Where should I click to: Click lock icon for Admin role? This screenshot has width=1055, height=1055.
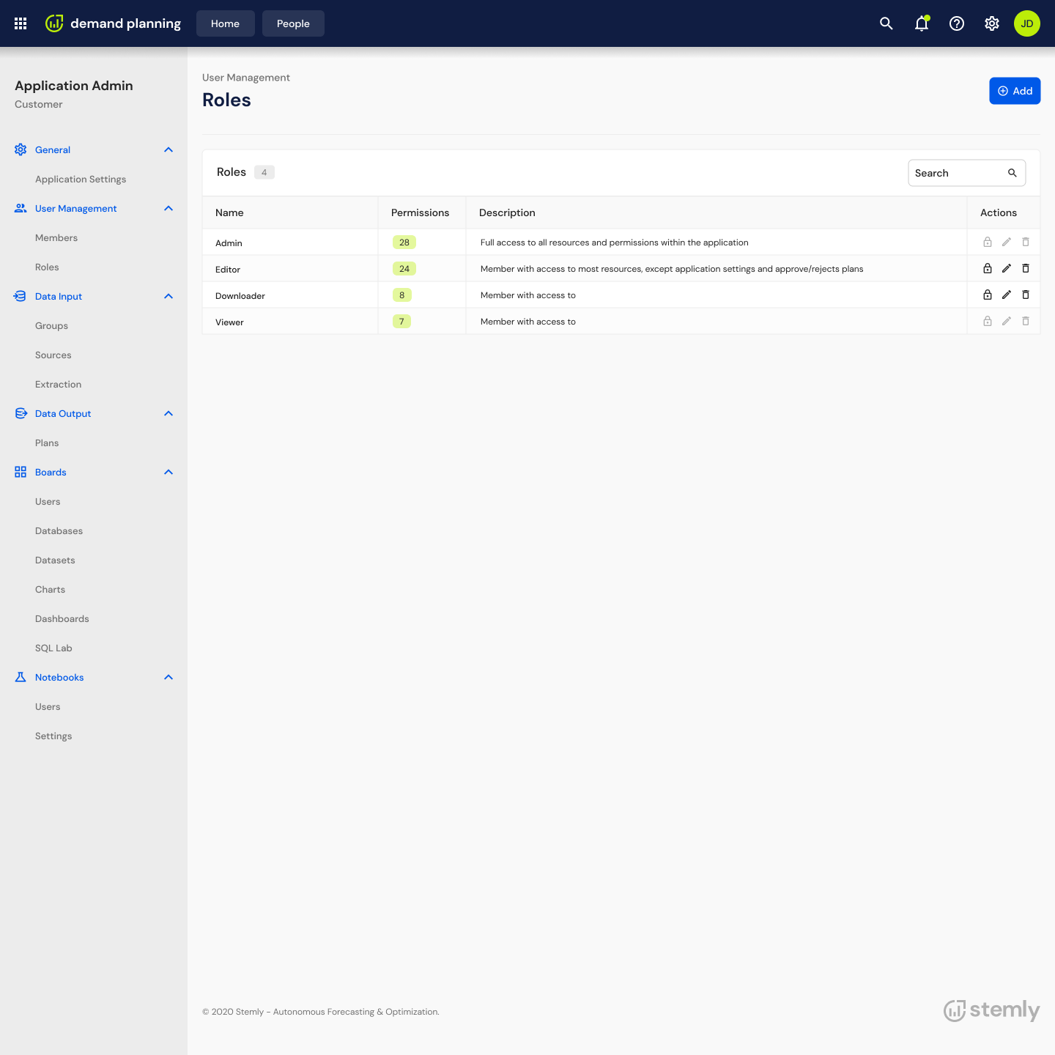pos(988,242)
